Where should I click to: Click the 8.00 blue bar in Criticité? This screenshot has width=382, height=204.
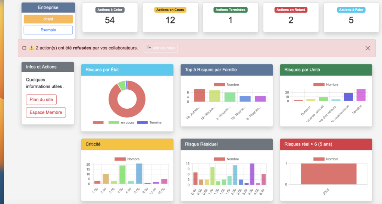pyautogui.click(x=139, y=173)
